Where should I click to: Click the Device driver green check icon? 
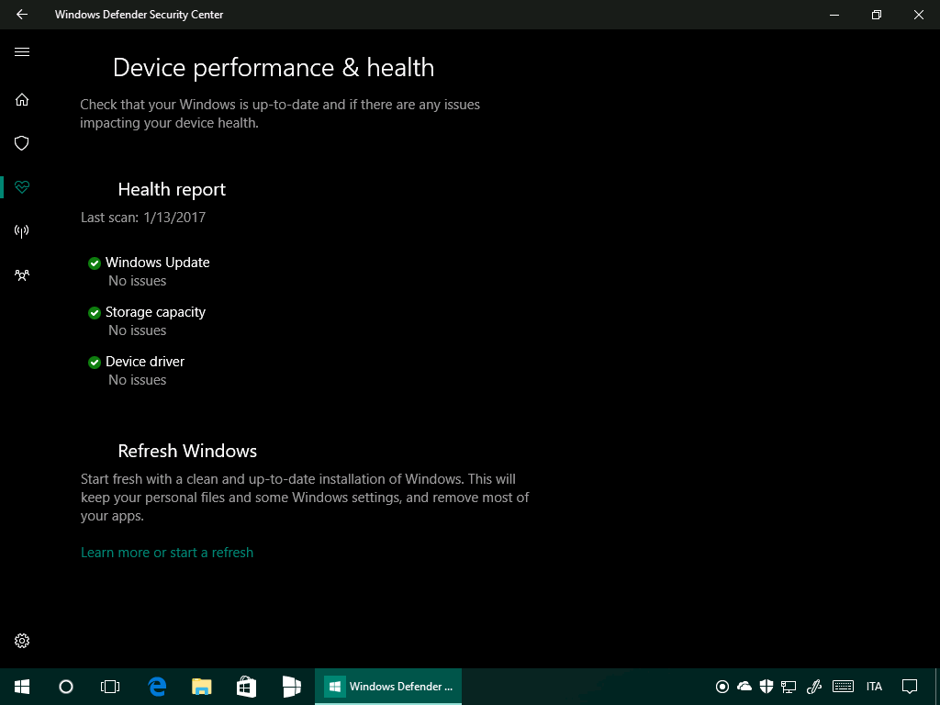pos(95,362)
